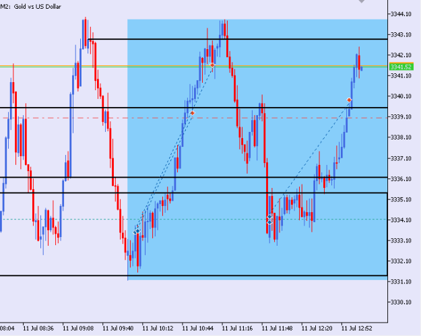Click the 3332.10 price axis label
The width and height of the screenshot is (421, 336).
401,261
